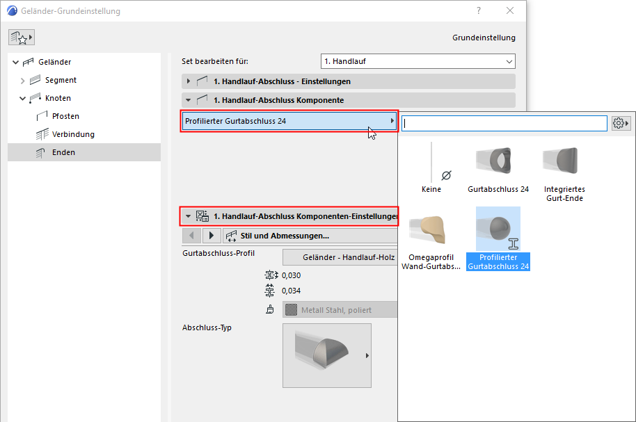Click the Grundeinstellung label
Image resolution: width=636 pixels, height=422 pixels.
(x=484, y=38)
